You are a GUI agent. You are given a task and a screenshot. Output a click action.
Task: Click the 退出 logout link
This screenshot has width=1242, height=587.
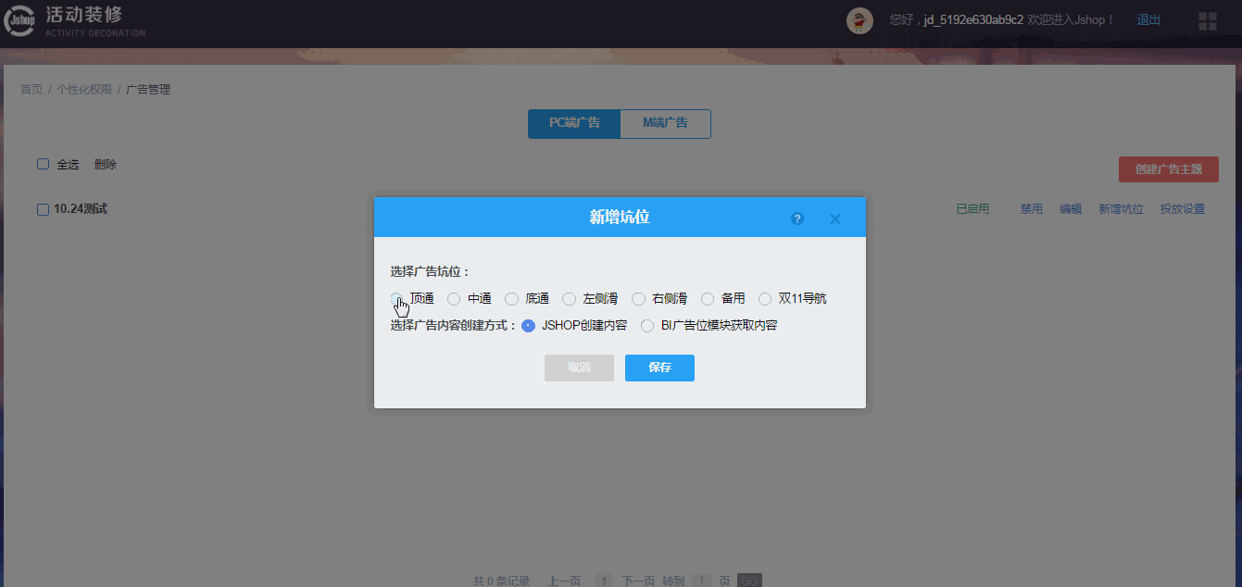pyautogui.click(x=1148, y=19)
